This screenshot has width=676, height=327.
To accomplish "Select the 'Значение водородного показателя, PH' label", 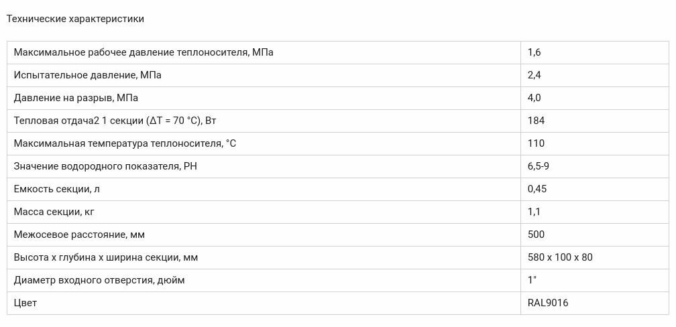I will [105, 166].
